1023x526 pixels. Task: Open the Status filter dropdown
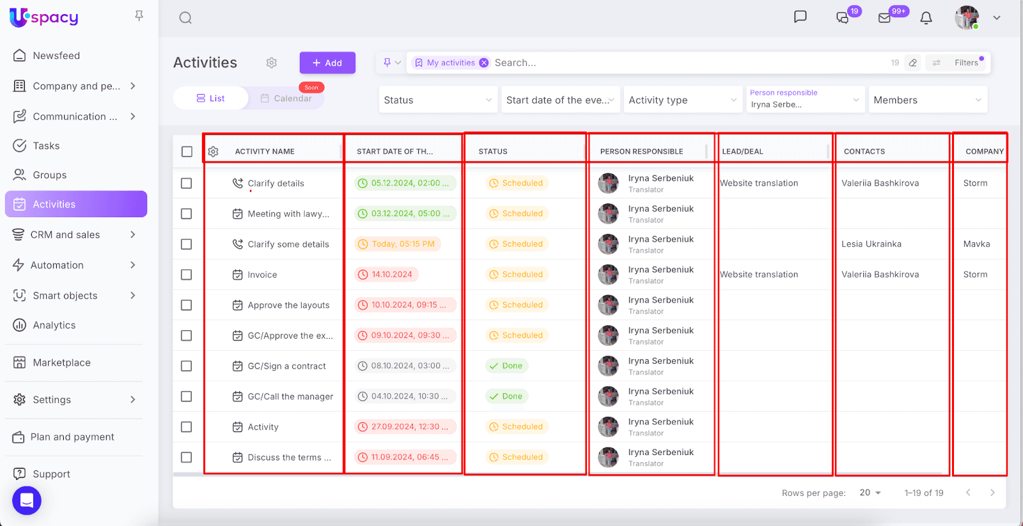438,100
